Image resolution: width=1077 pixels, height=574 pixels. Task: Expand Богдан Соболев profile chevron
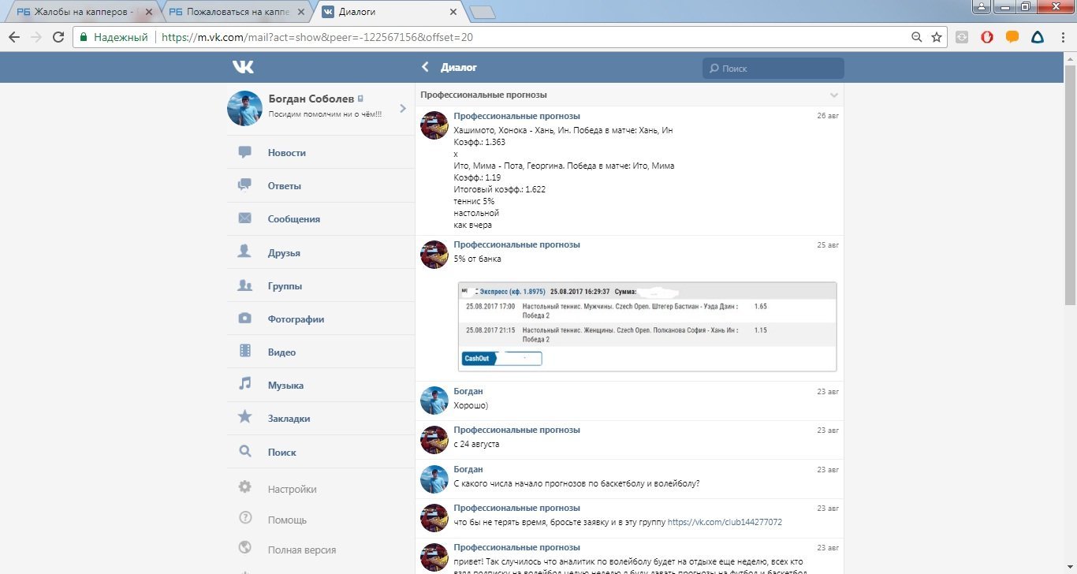click(x=403, y=108)
